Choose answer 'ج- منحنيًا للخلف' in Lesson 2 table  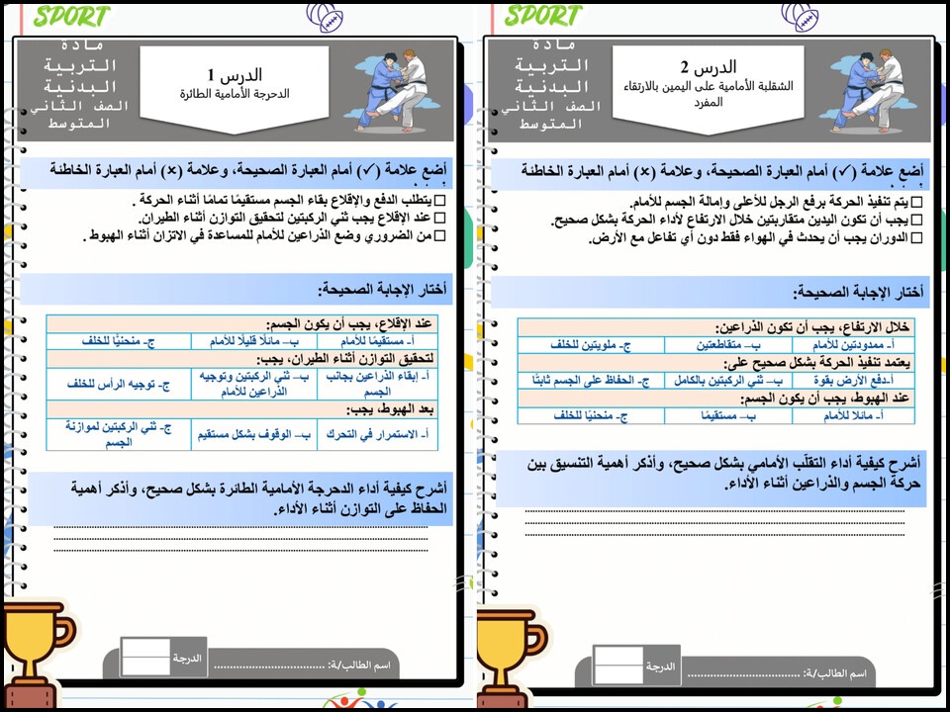click(592, 416)
